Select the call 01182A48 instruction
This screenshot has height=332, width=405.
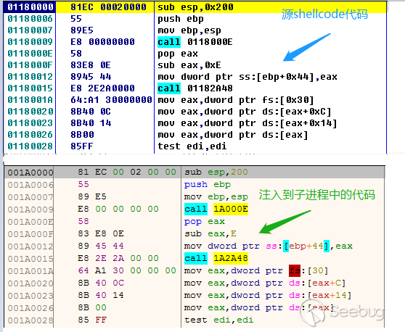tap(195, 88)
